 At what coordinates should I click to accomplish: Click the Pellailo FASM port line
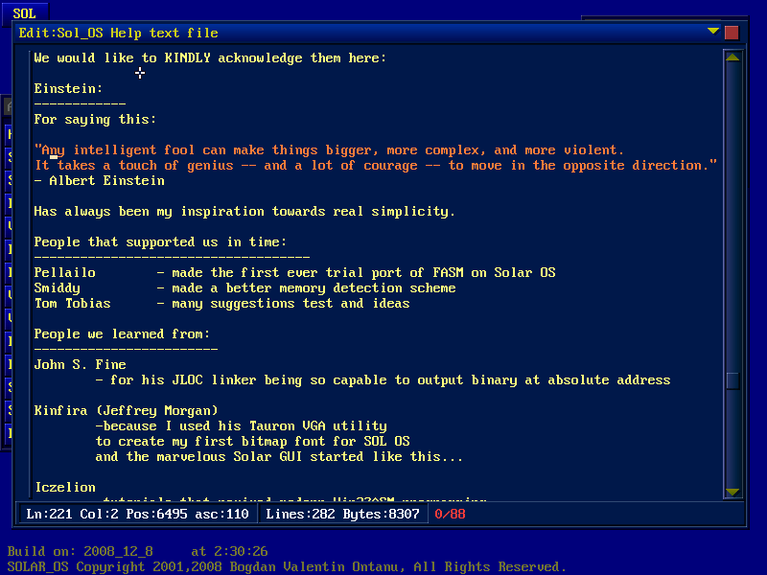coord(295,273)
